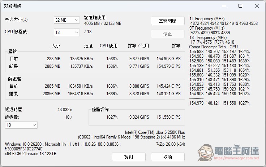The width and height of the screenshot is (266, 167).
Task: Click the 9T Frequency (MHz) label
Action: point(207,28)
